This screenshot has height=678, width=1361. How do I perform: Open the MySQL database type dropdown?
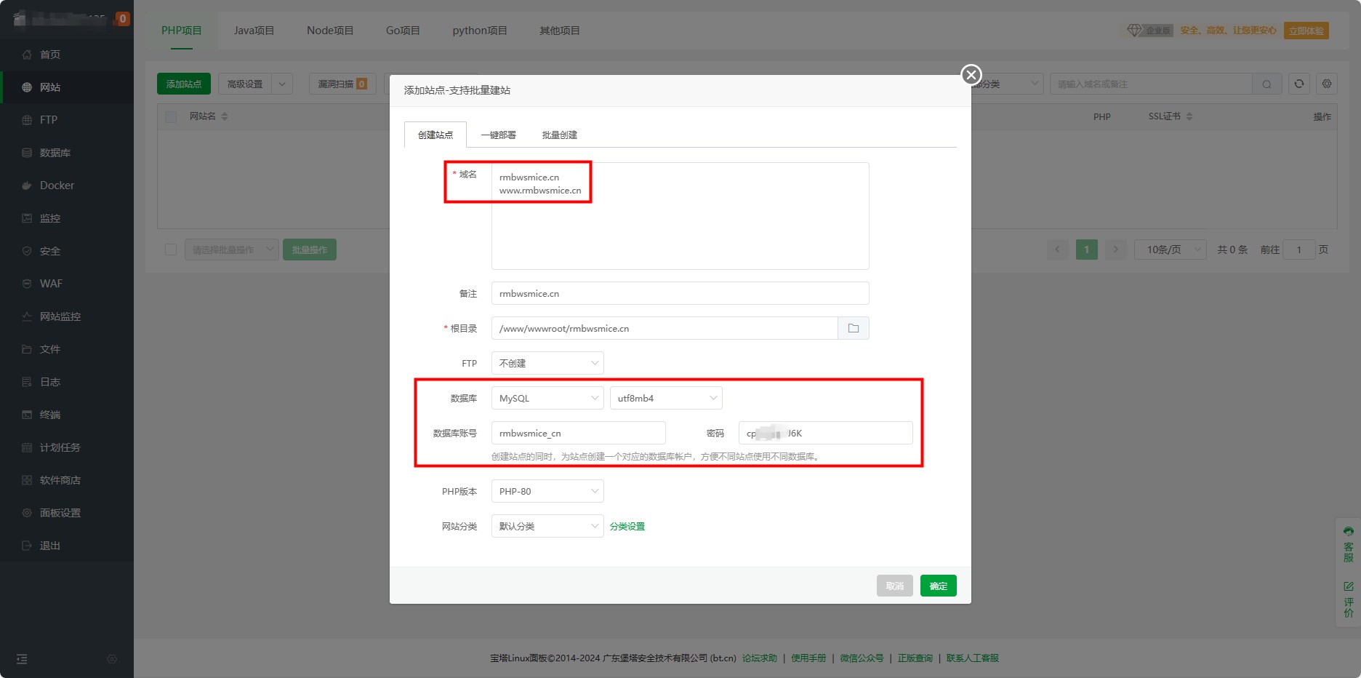tap(547, 398)
